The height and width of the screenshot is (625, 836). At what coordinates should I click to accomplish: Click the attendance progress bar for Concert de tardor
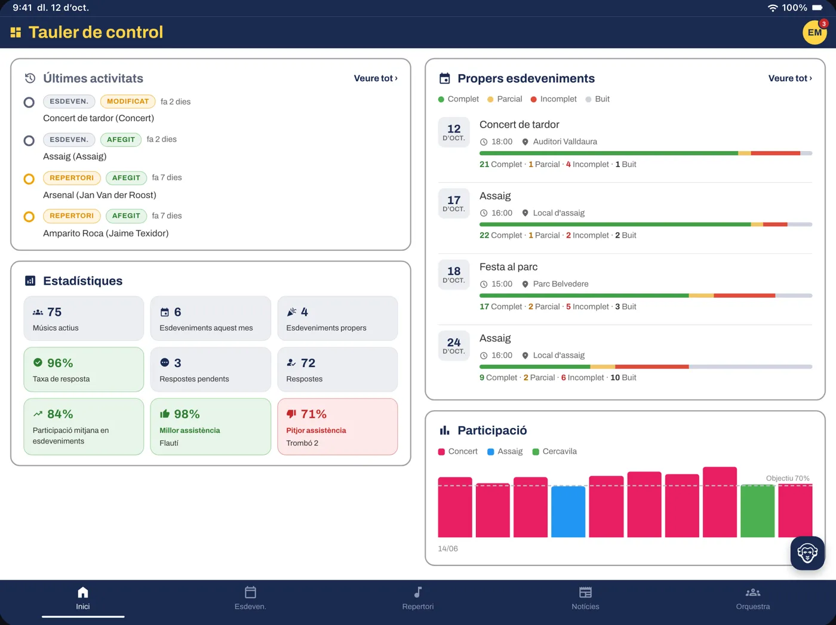[x=646, y=153]
